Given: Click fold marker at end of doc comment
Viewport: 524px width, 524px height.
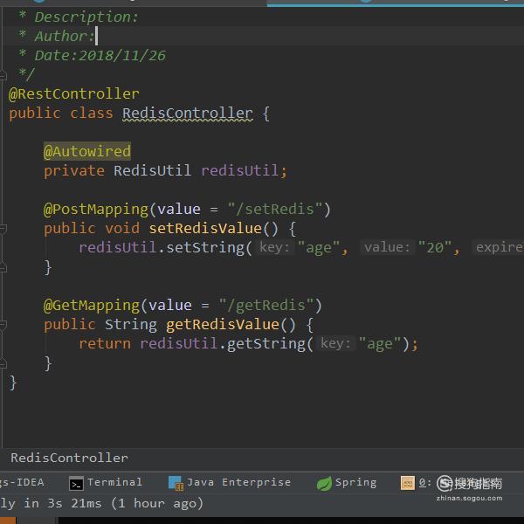Looking at the screenshot, I should point(3,75).
